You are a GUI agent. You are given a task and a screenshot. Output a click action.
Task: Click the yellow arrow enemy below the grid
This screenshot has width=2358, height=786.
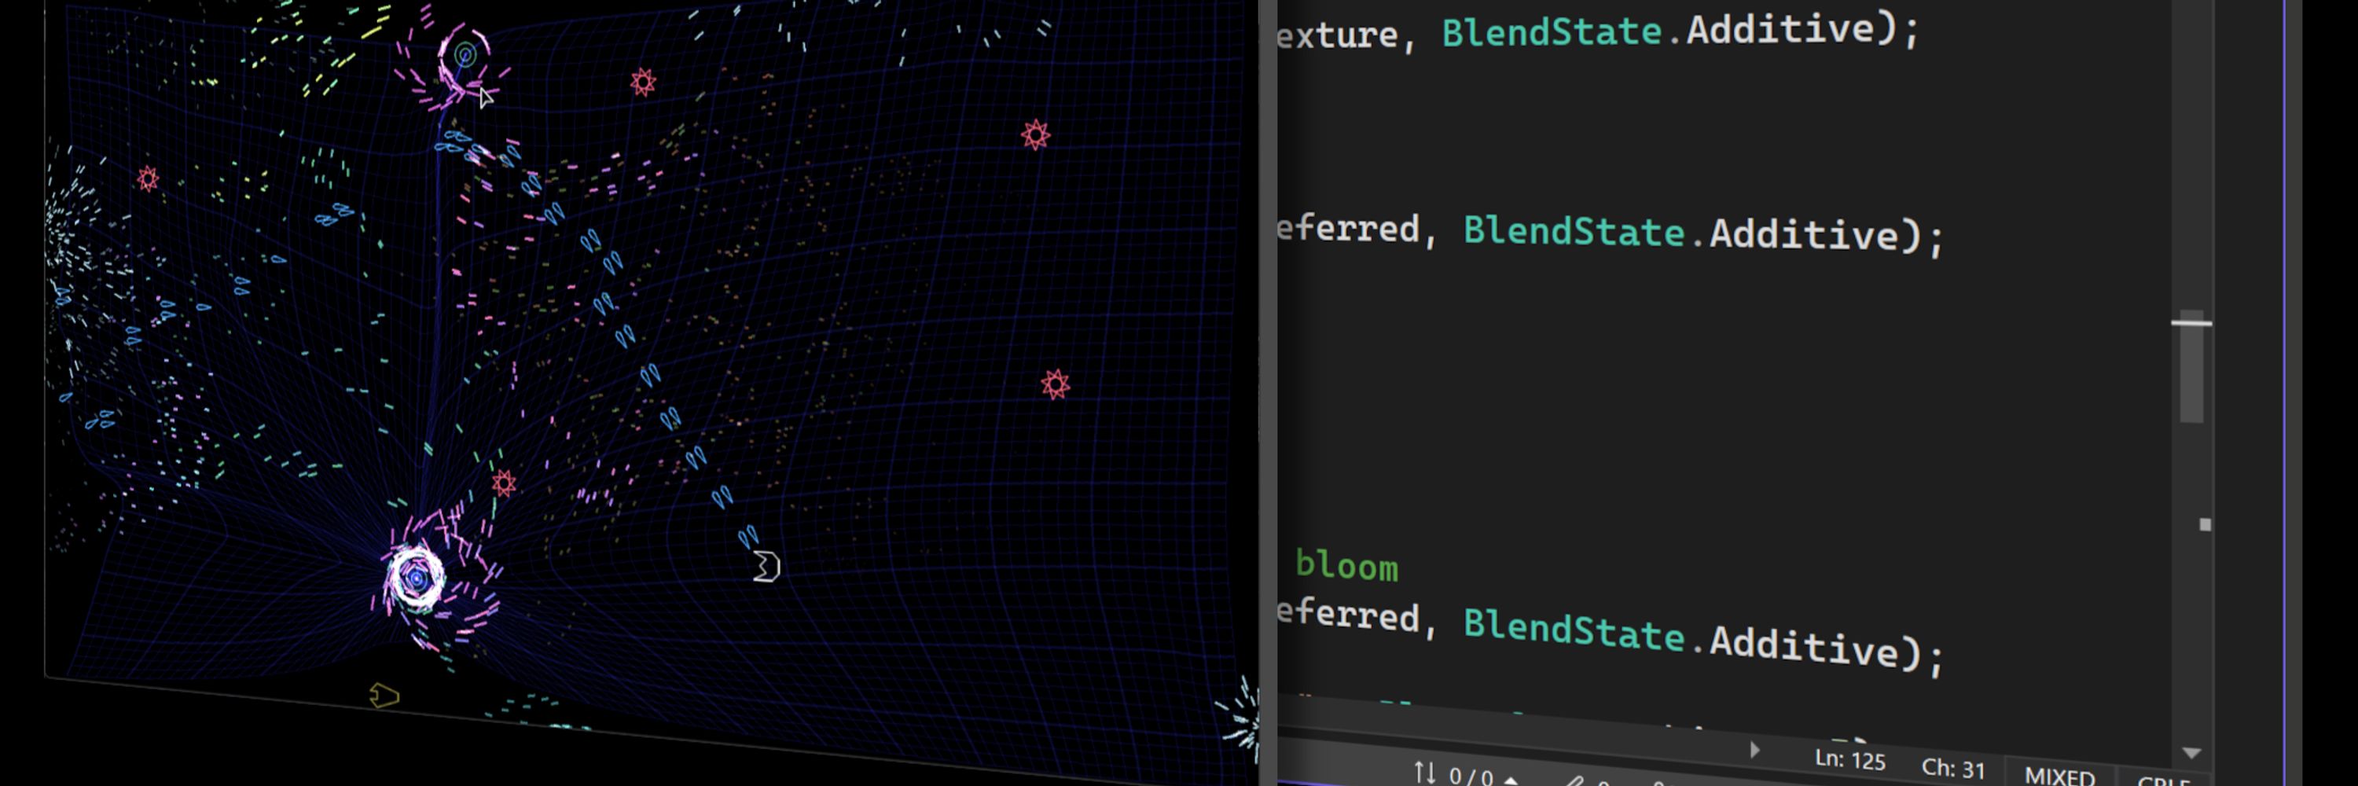pyautogui.click(x=384, y=696)
